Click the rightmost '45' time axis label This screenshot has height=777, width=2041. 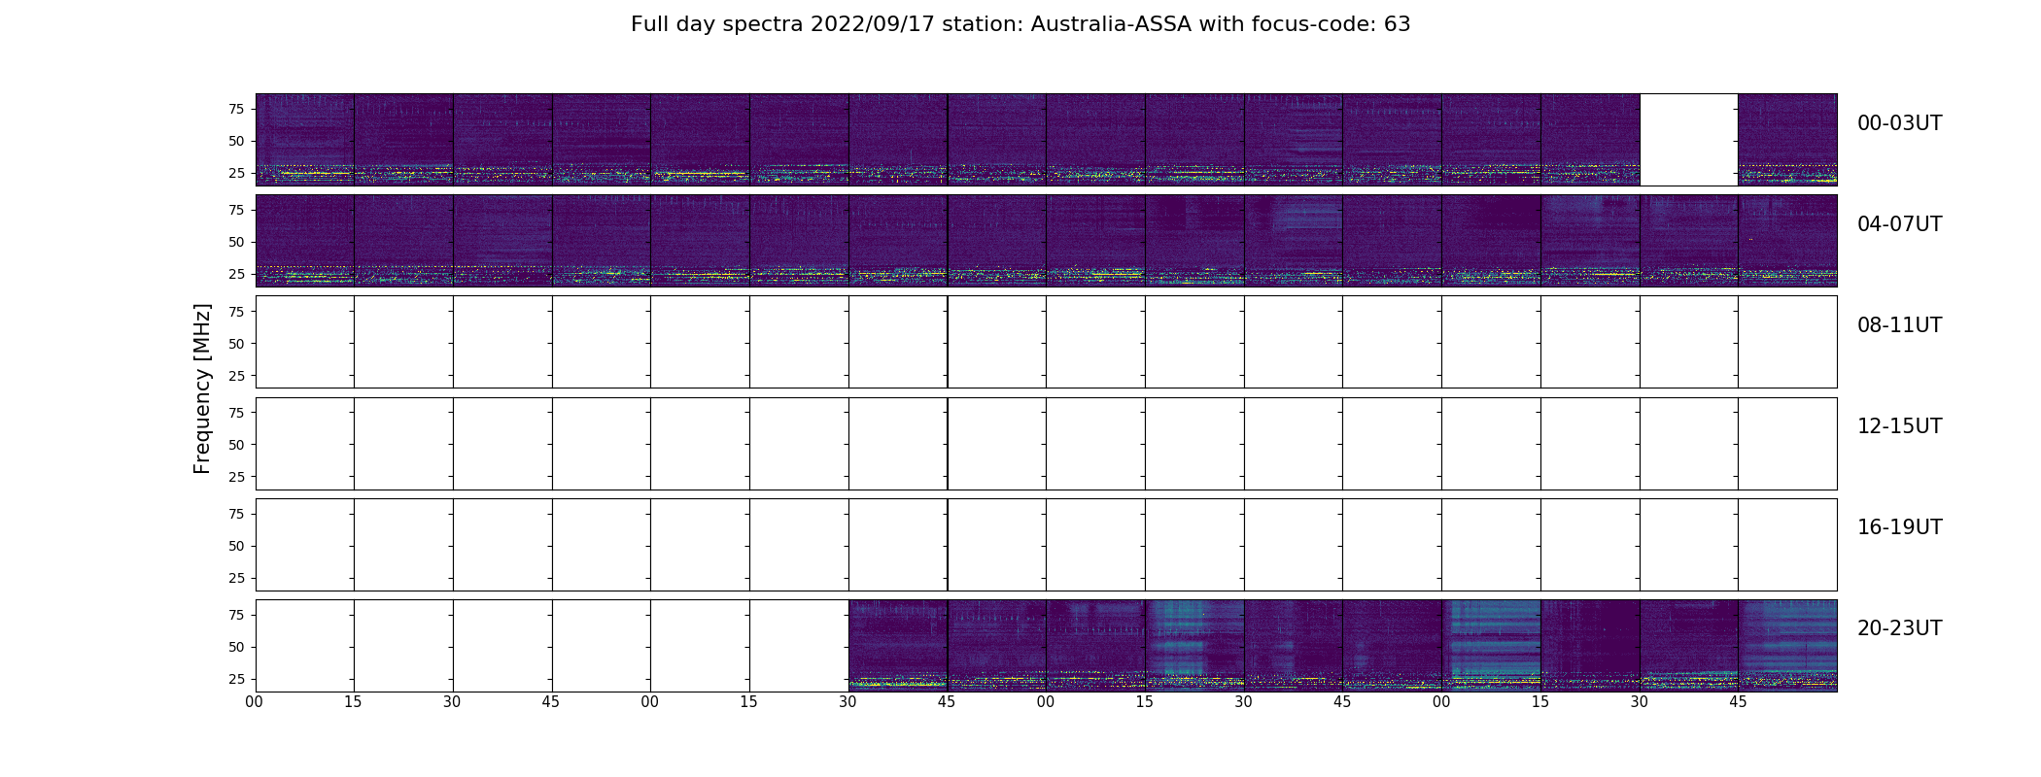pos(1738,702)
